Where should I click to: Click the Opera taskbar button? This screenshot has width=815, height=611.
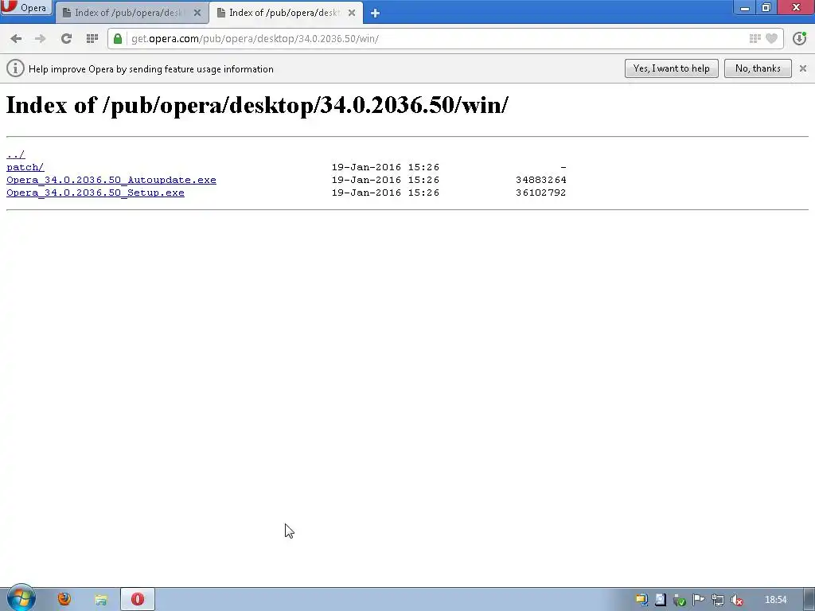pos(138,599)
